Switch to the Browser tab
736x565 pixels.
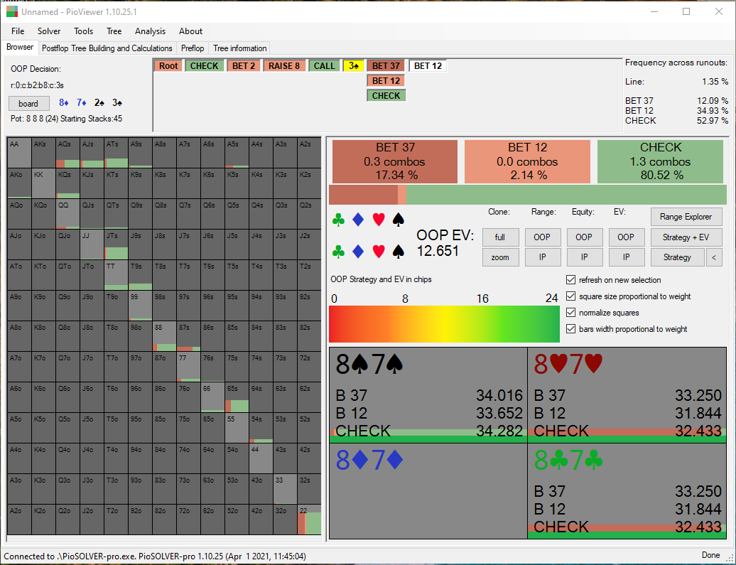20,48
